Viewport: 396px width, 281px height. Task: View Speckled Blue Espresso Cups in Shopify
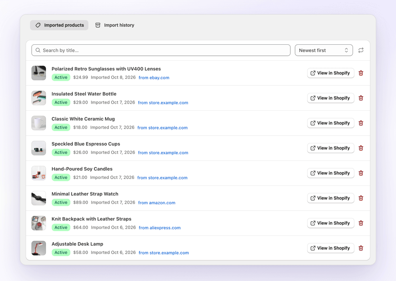tap(331, 148)
